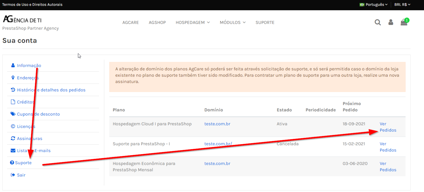Screen dimensions: 424x192
Task: Open the user account icon
Action: (391, 22)
